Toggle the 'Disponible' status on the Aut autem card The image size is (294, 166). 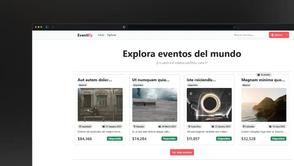115,139
